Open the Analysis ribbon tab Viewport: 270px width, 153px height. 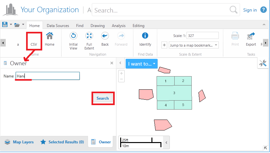(x=119, y=26)
